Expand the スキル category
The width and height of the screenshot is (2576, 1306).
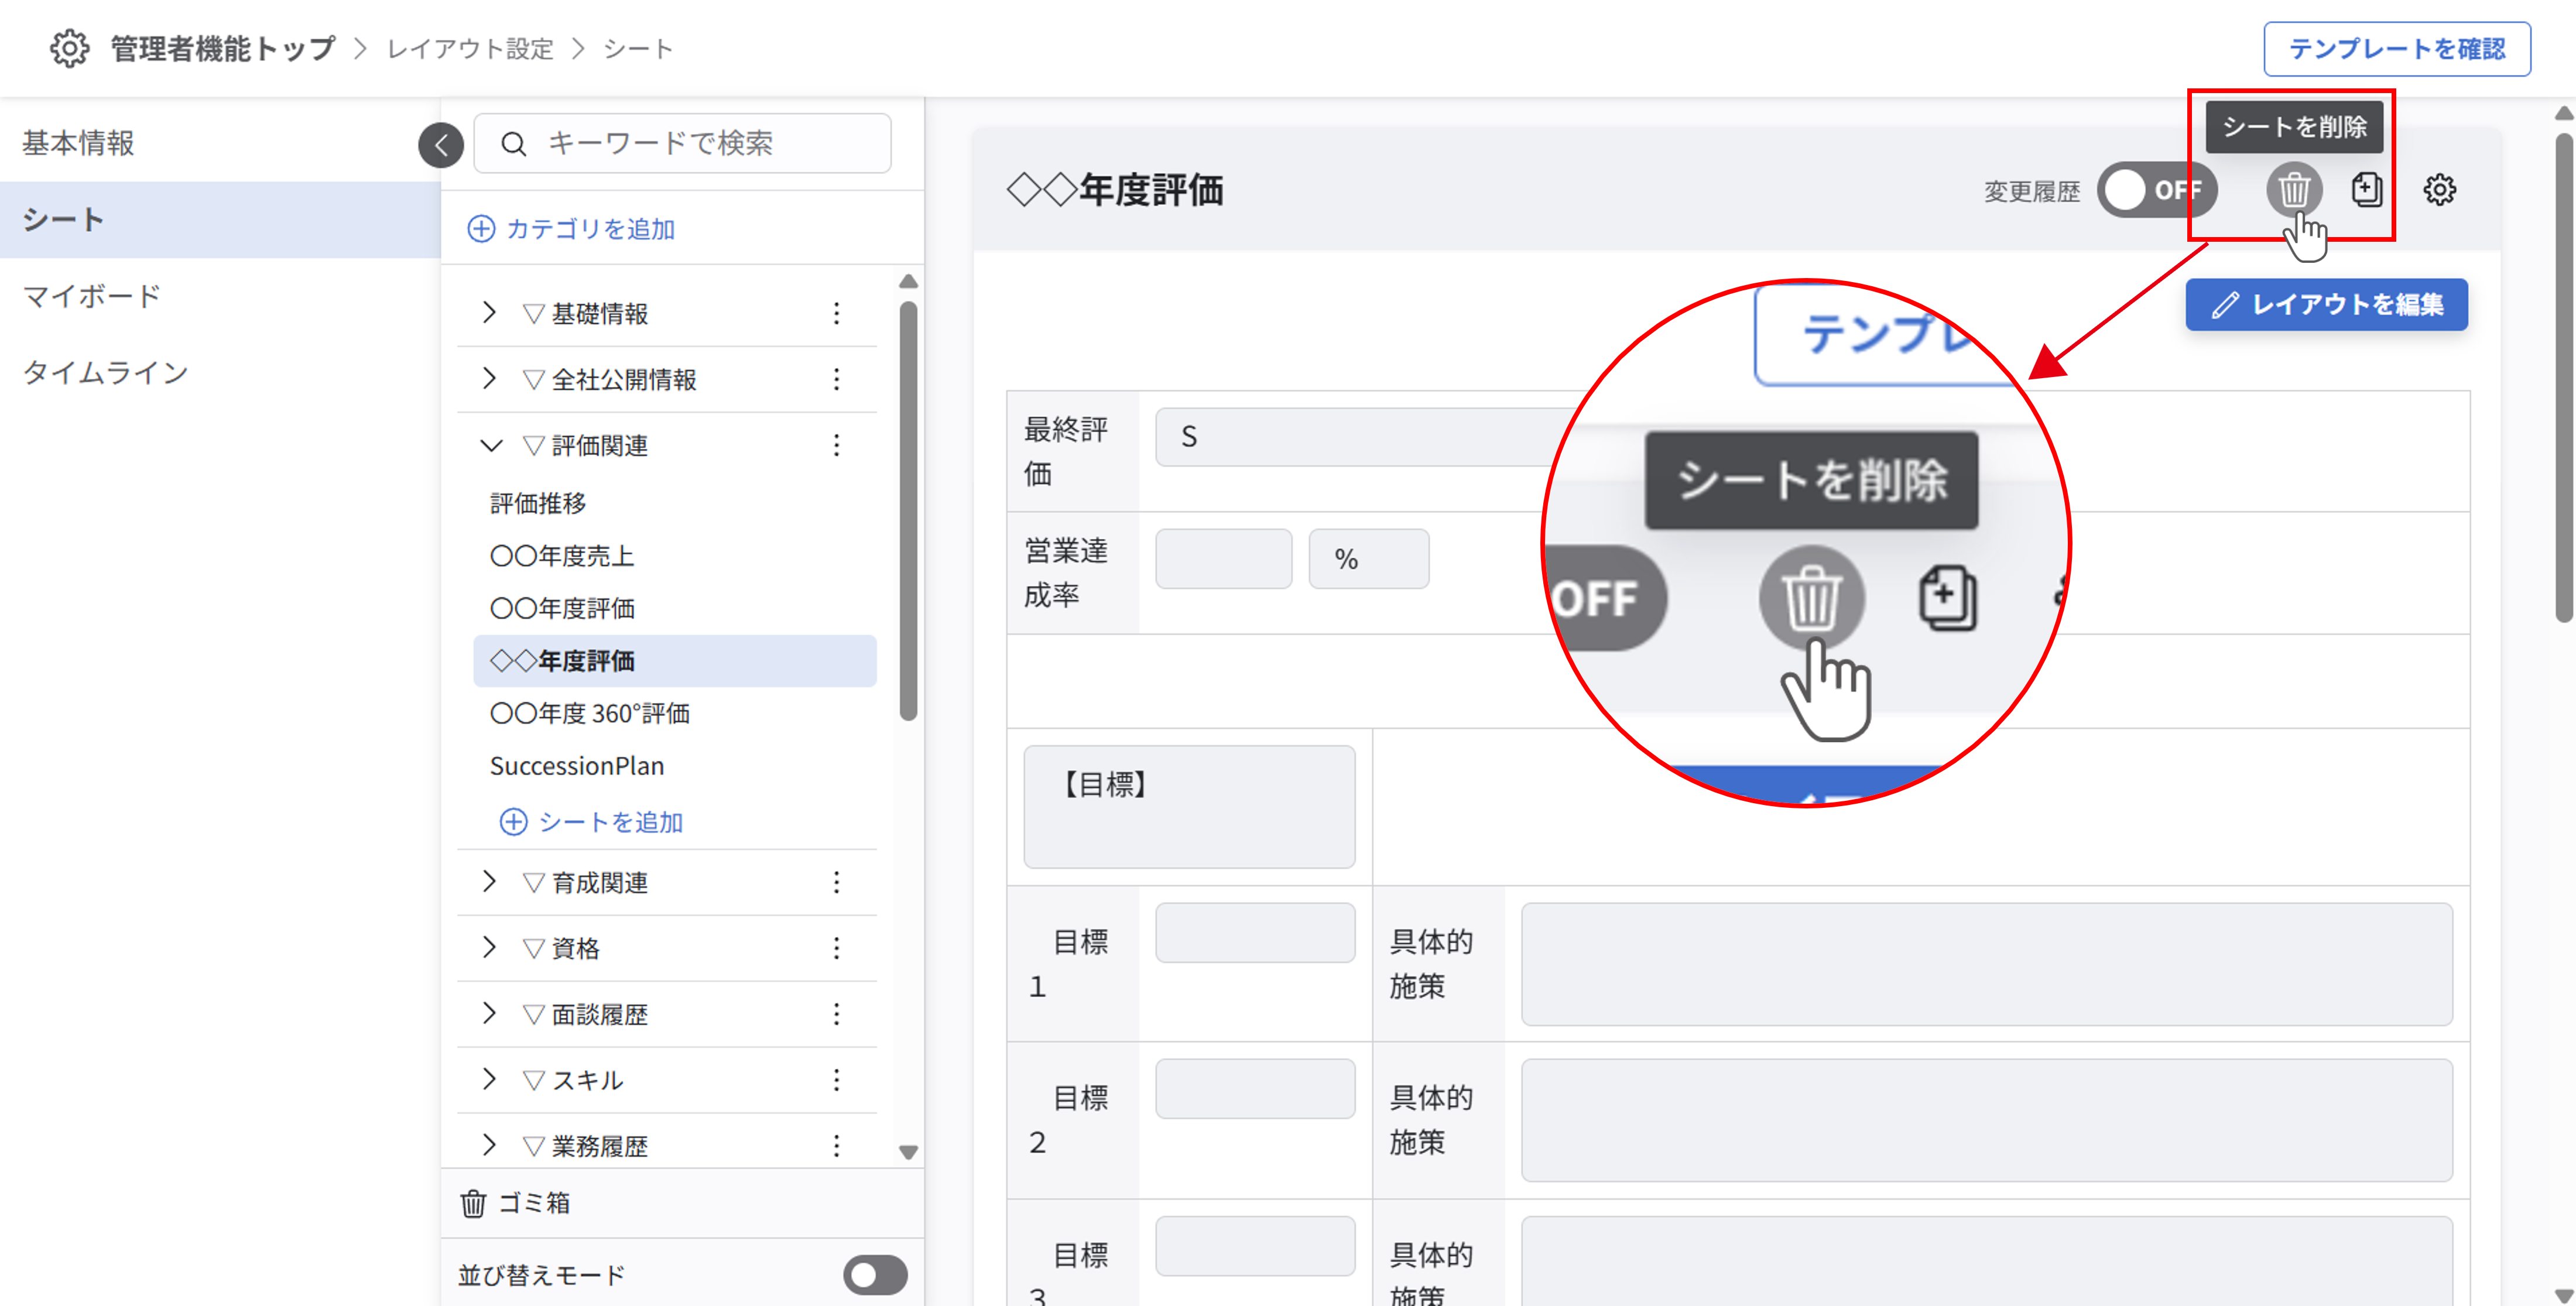click(489, 1080)
